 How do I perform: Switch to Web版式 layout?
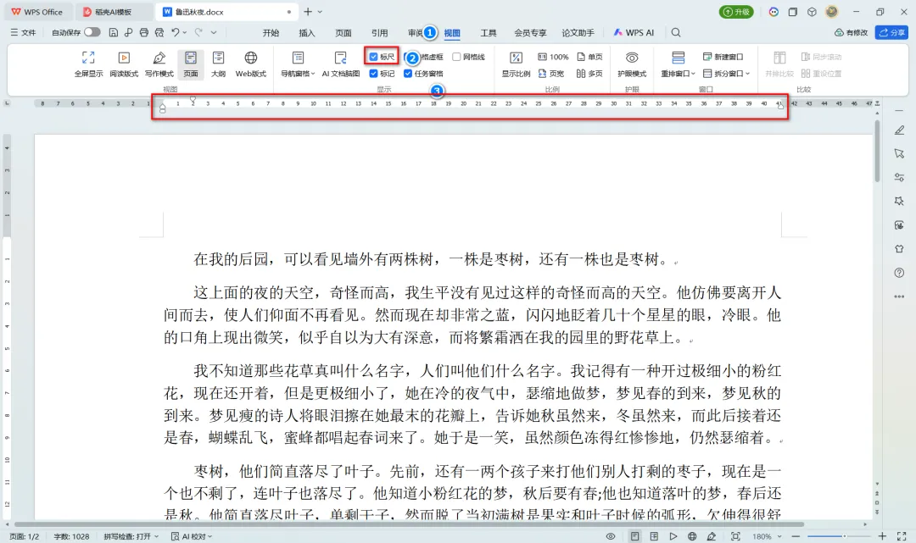pyautogui.click(x=250, y=64)
